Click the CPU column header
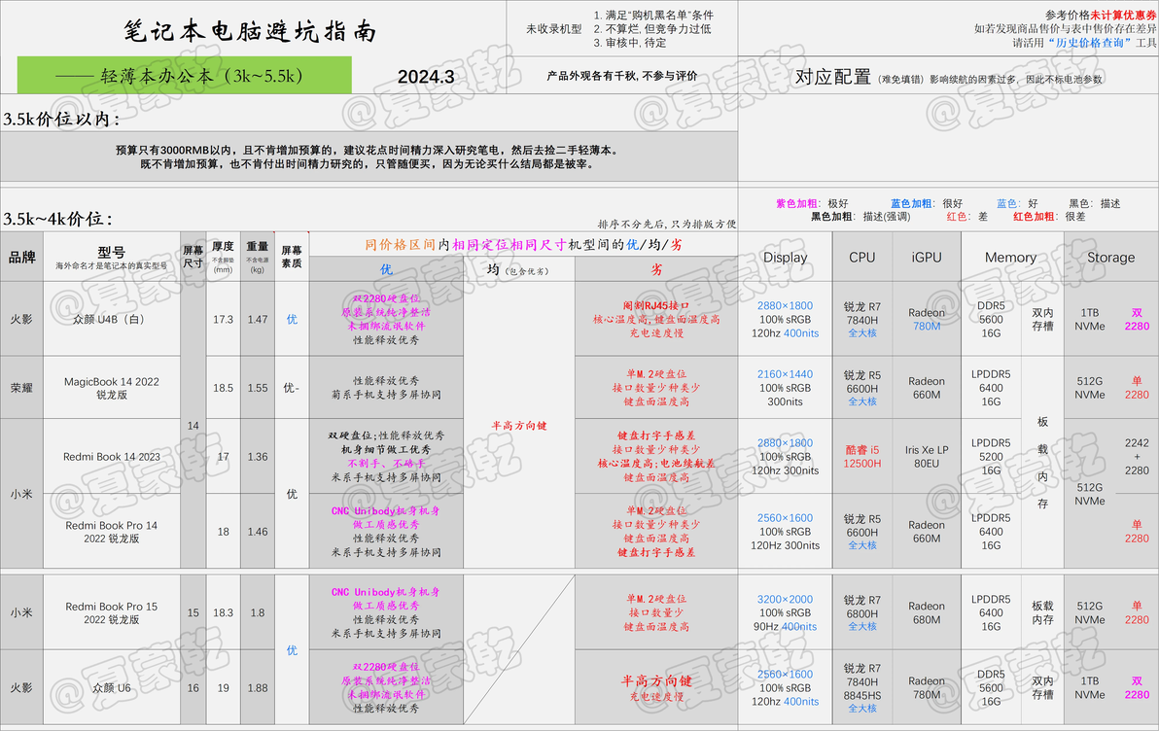The height and width of the screenshot is (731, 1159). click(x=861, y=258)
